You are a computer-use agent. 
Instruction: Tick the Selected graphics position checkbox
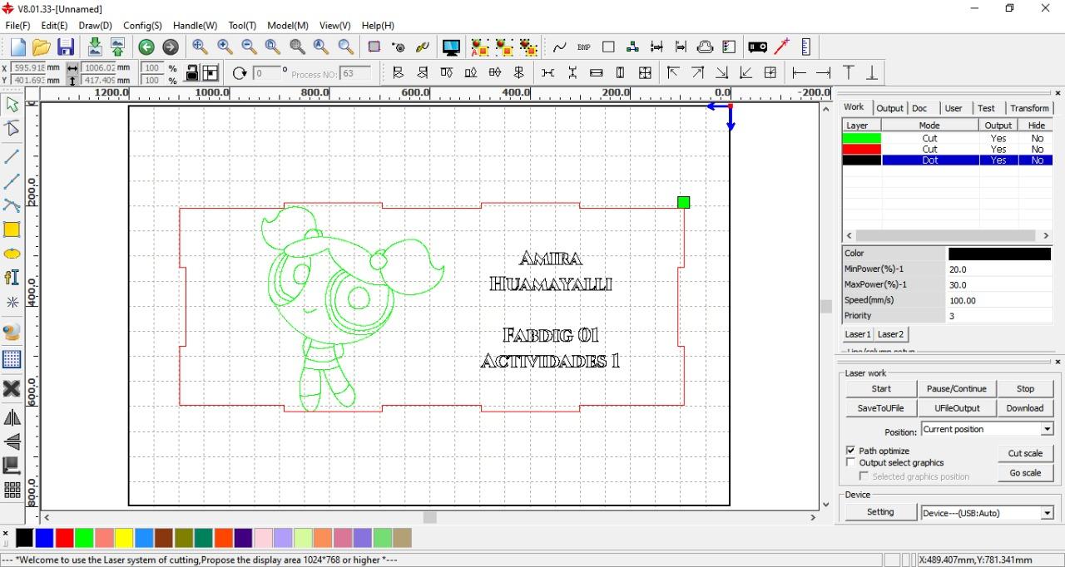(864, 476)
